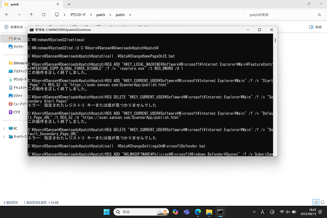
Task: Expand the ネットワーク tree node
Action: click(4, 137)
